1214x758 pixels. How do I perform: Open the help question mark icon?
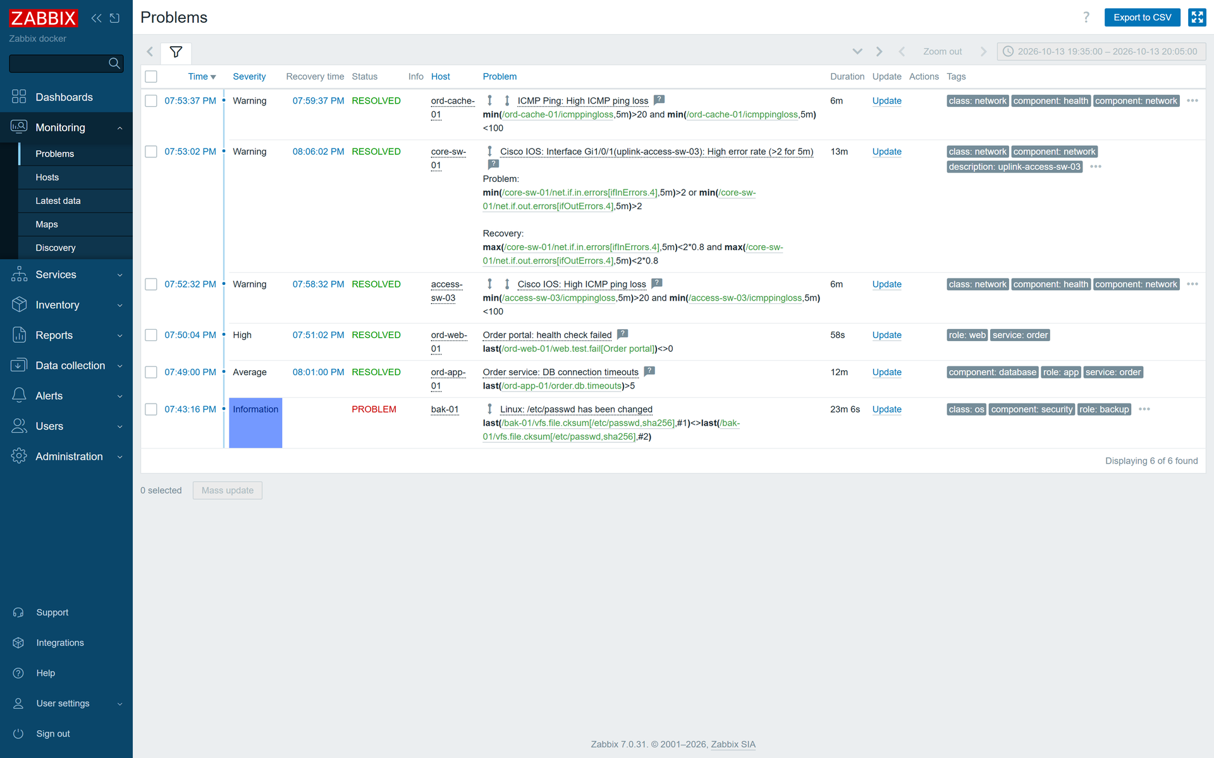pyautogui.click(x=1086, y=18)
